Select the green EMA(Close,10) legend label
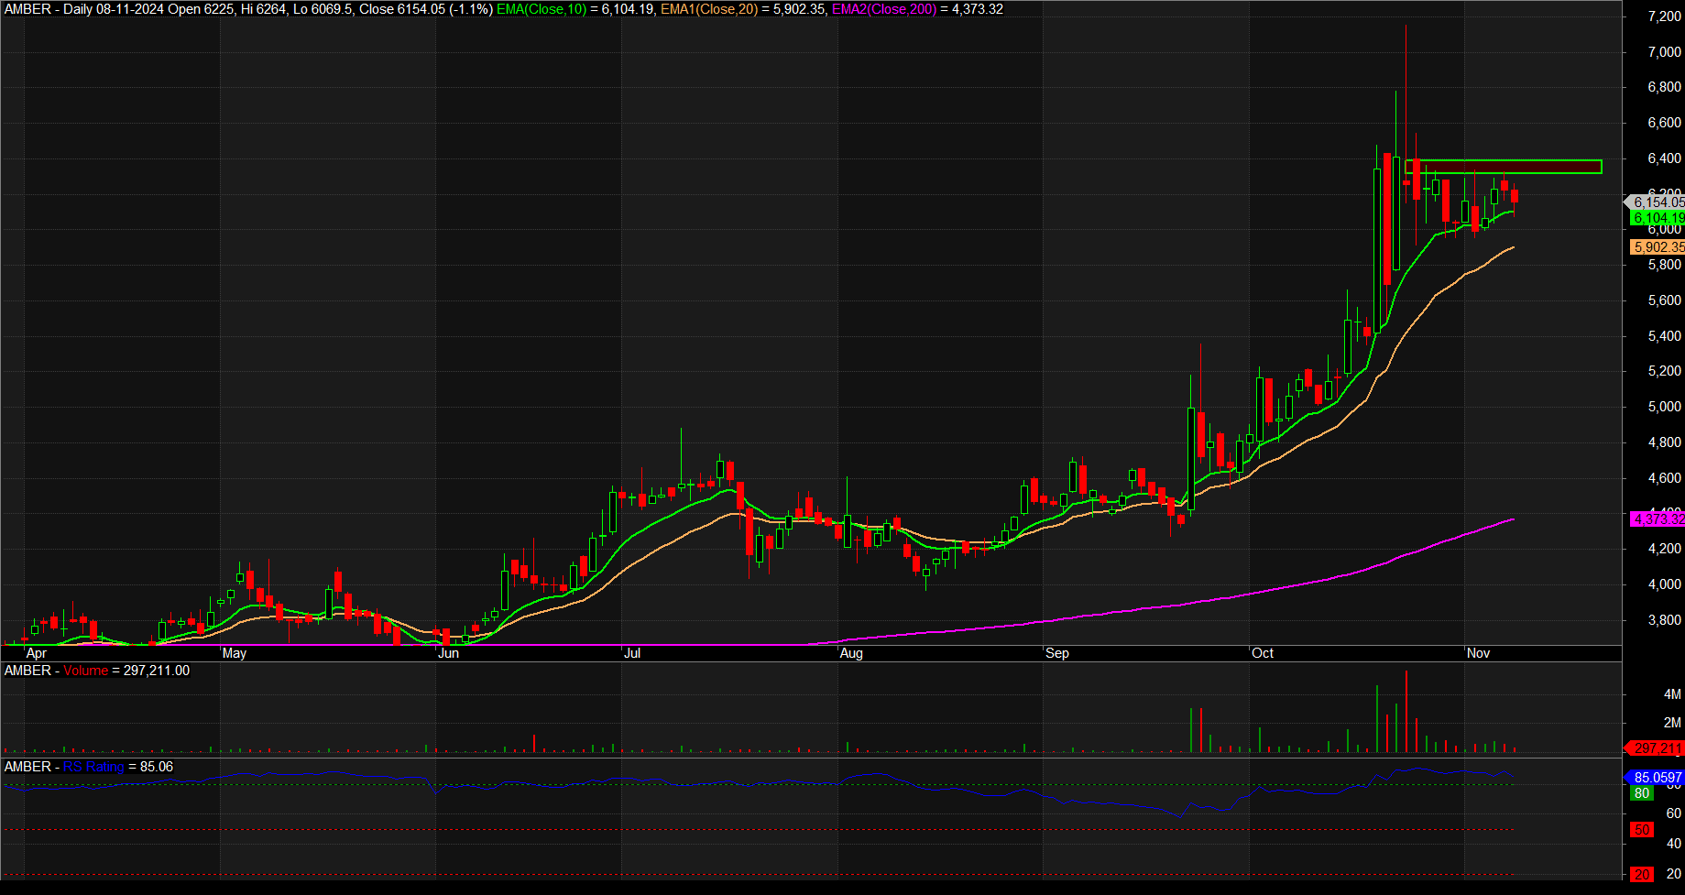Viewport: 1685px width, 895px height. tap(542, 9)
